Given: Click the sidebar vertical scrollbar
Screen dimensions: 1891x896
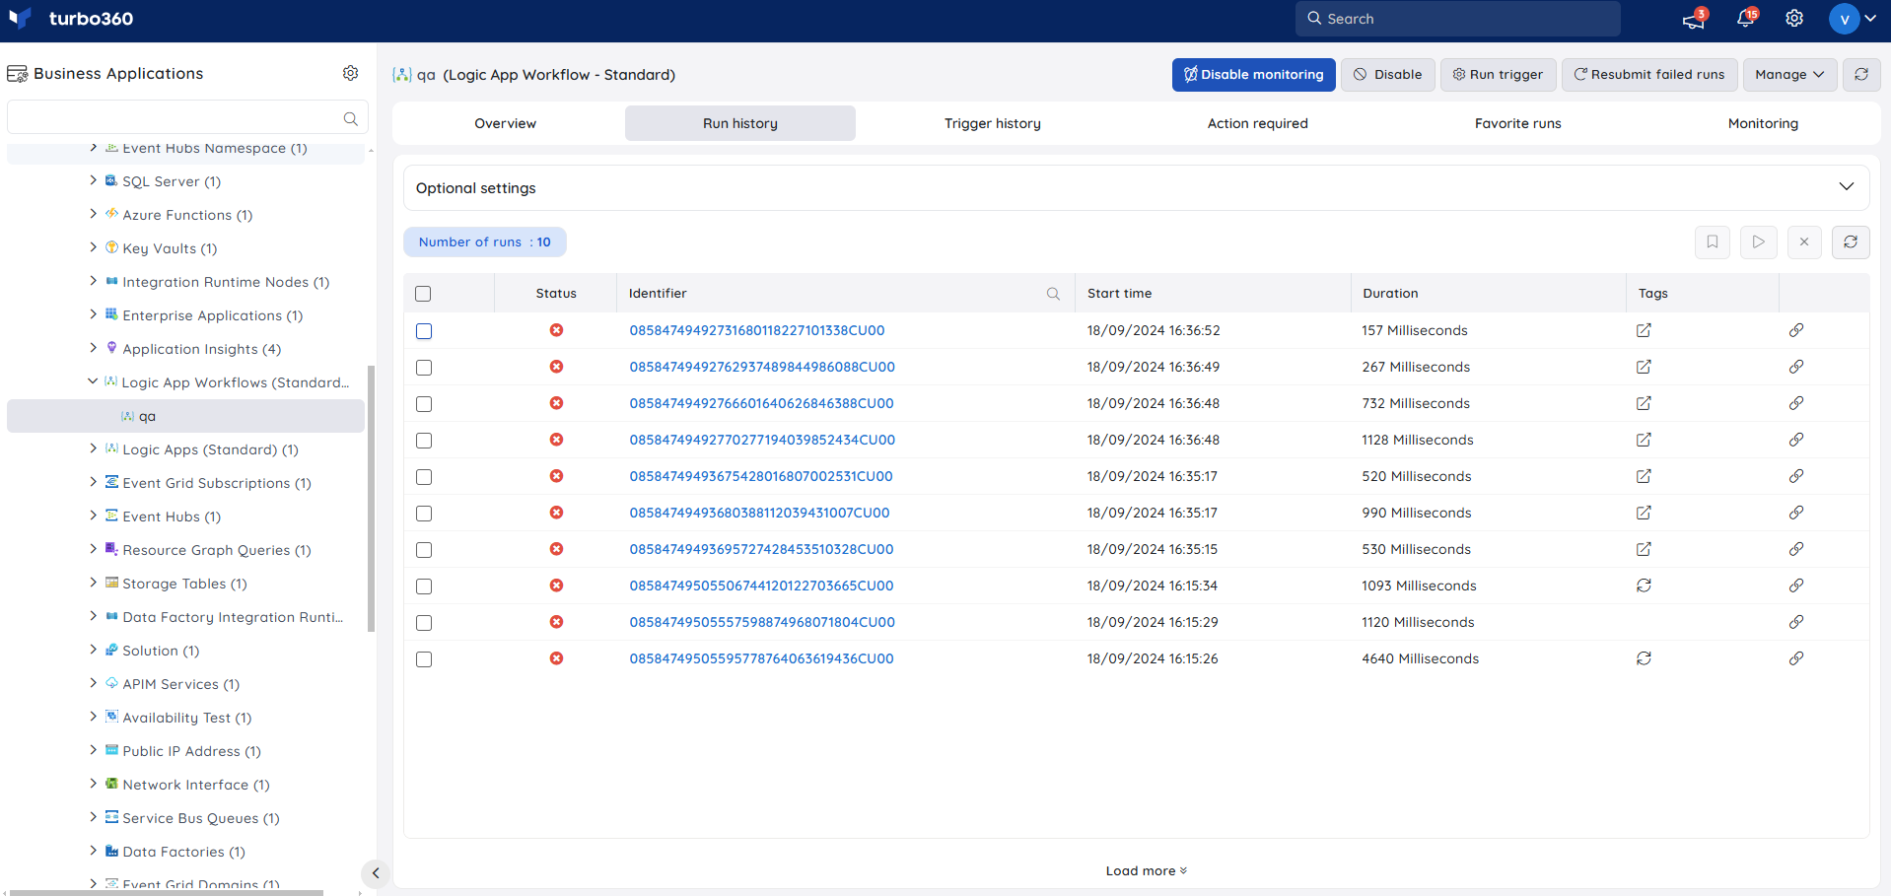Looking at the screenshot, I should pos(371,498).
